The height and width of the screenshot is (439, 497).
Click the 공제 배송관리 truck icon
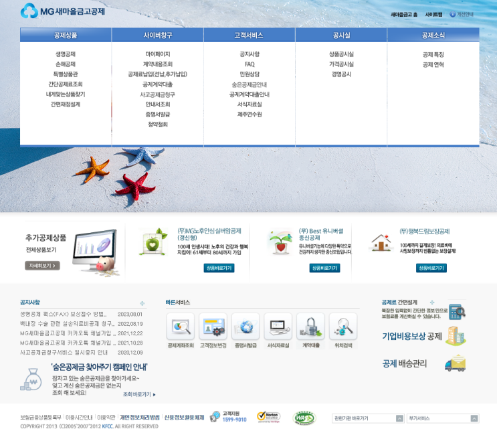click(x=455, y=363)
